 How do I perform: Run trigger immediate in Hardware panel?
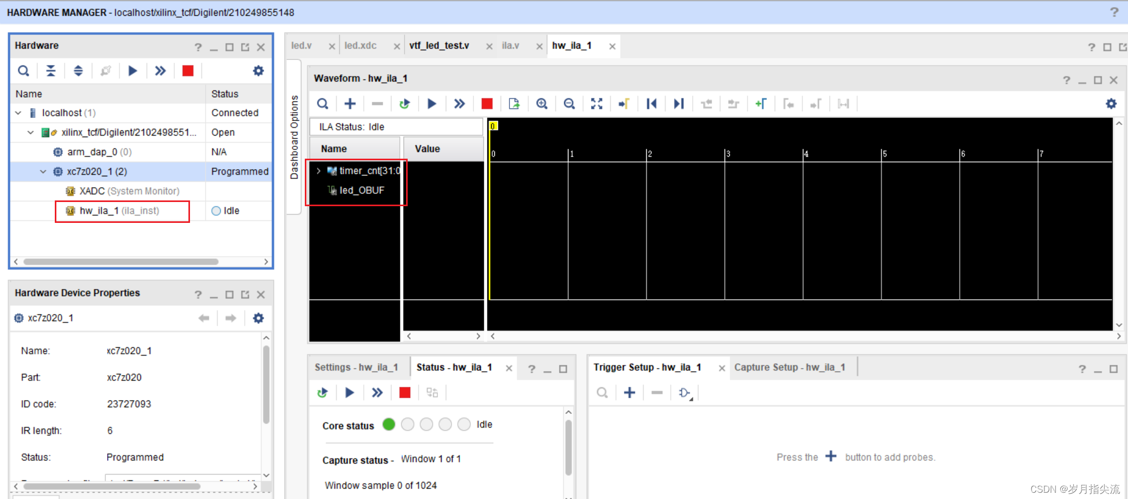(160, 70)
